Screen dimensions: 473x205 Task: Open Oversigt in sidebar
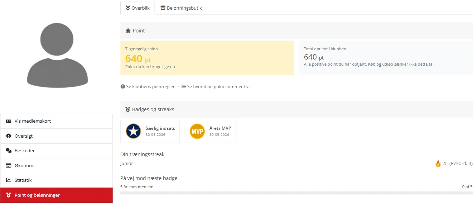coord(57,136)
